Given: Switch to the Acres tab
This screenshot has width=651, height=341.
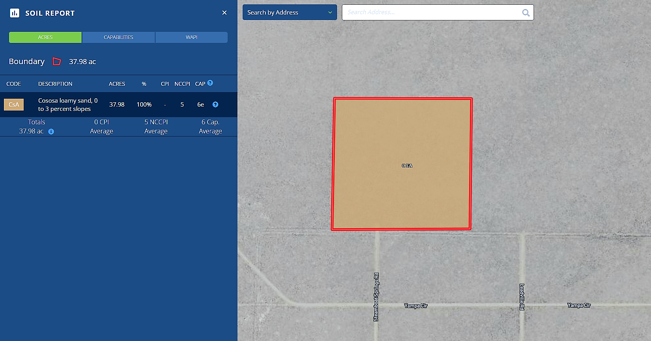Looking at the screenshot, I should click(x=45, y=37).
